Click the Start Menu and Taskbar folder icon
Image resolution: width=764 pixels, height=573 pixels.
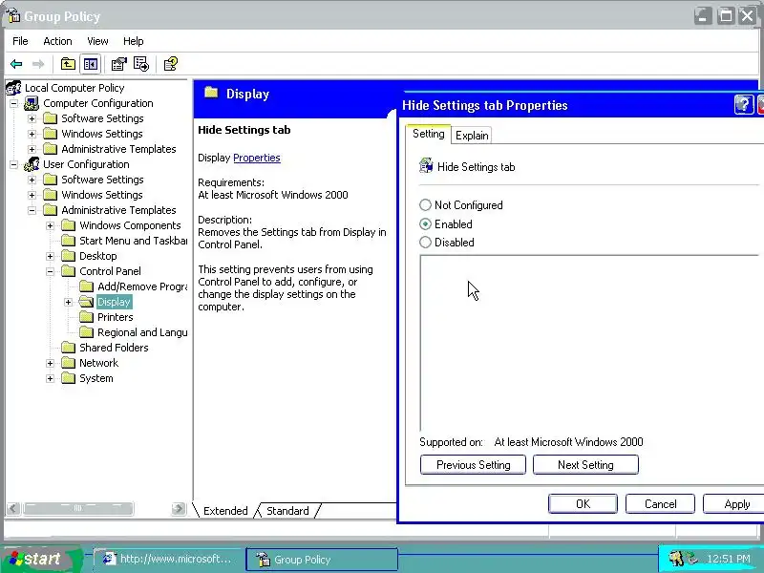coord(68,241)
